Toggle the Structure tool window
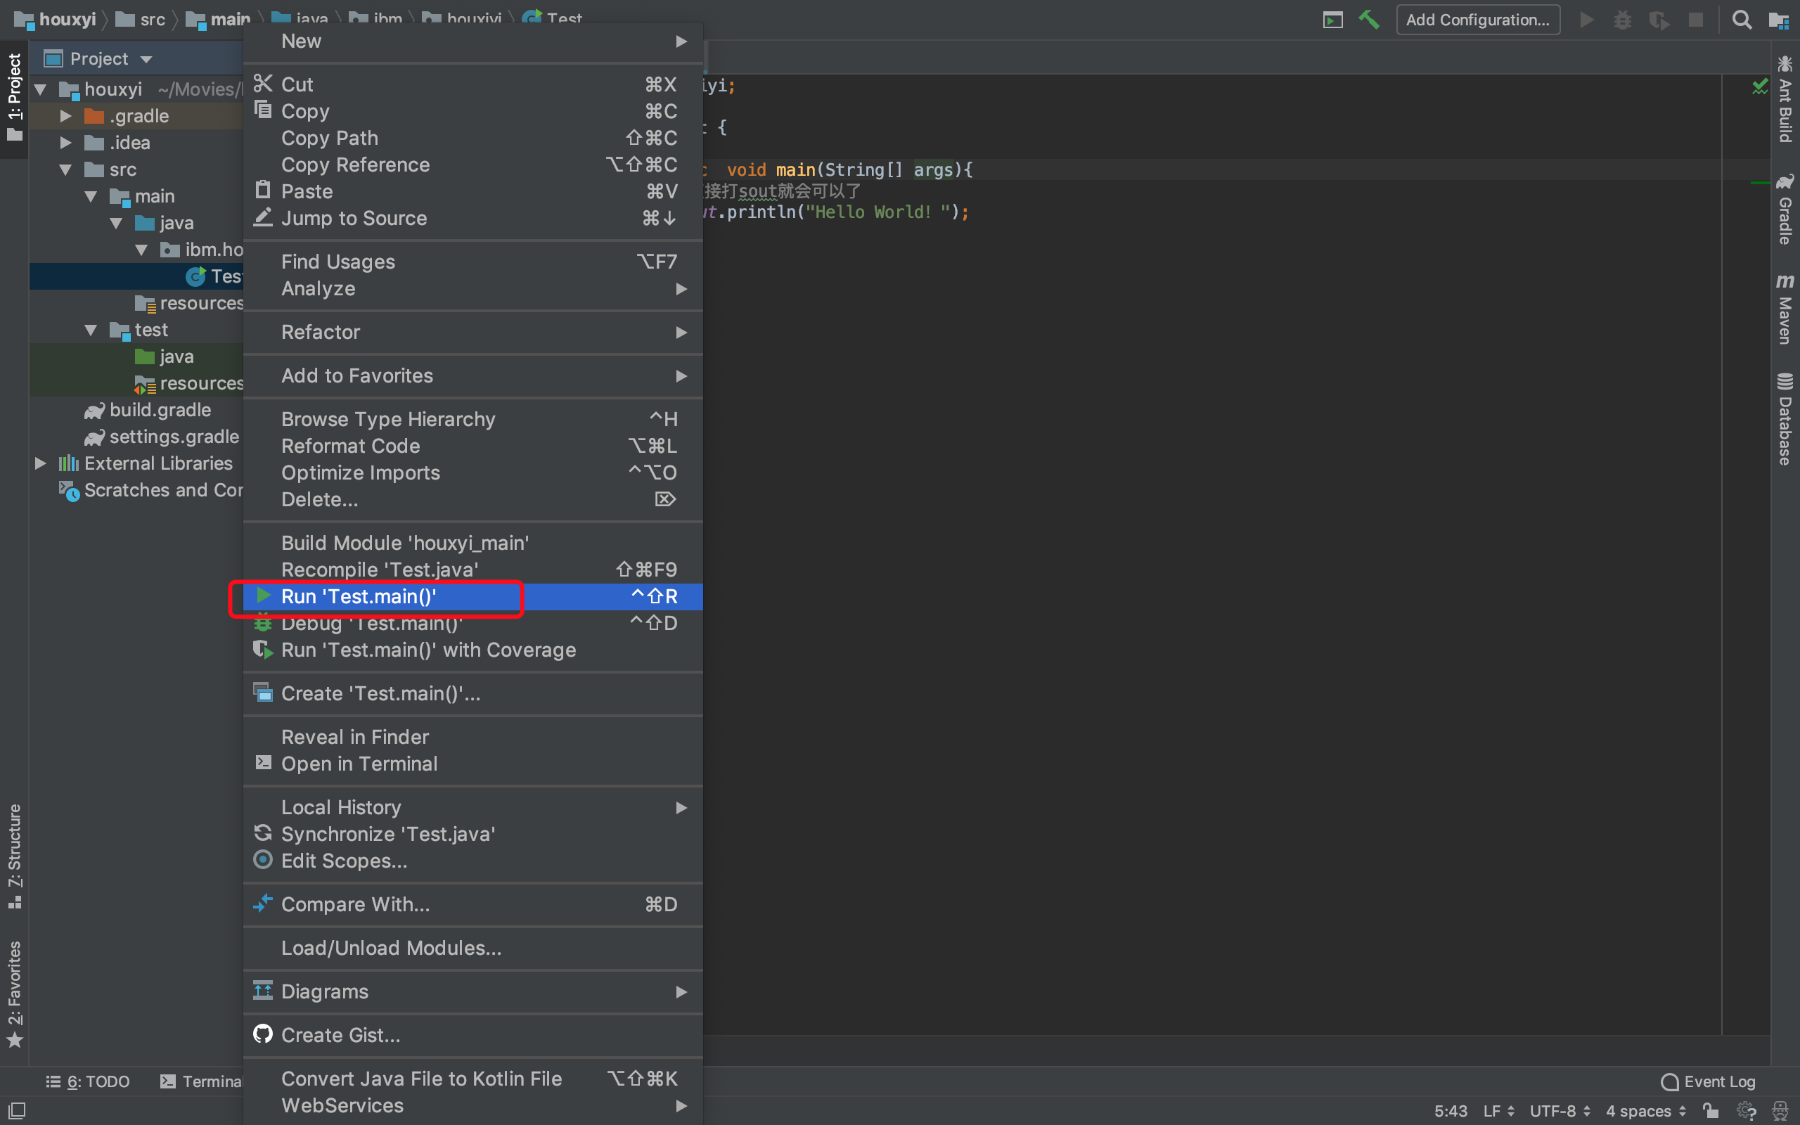This screenshot has width=1800, height=1125. pos(14,856)
